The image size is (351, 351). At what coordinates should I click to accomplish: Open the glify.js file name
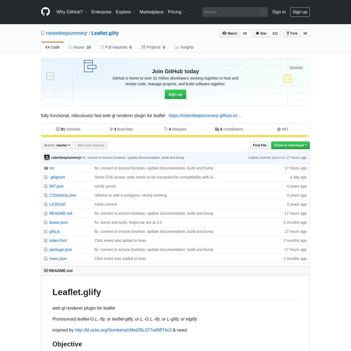coord(54,231)
